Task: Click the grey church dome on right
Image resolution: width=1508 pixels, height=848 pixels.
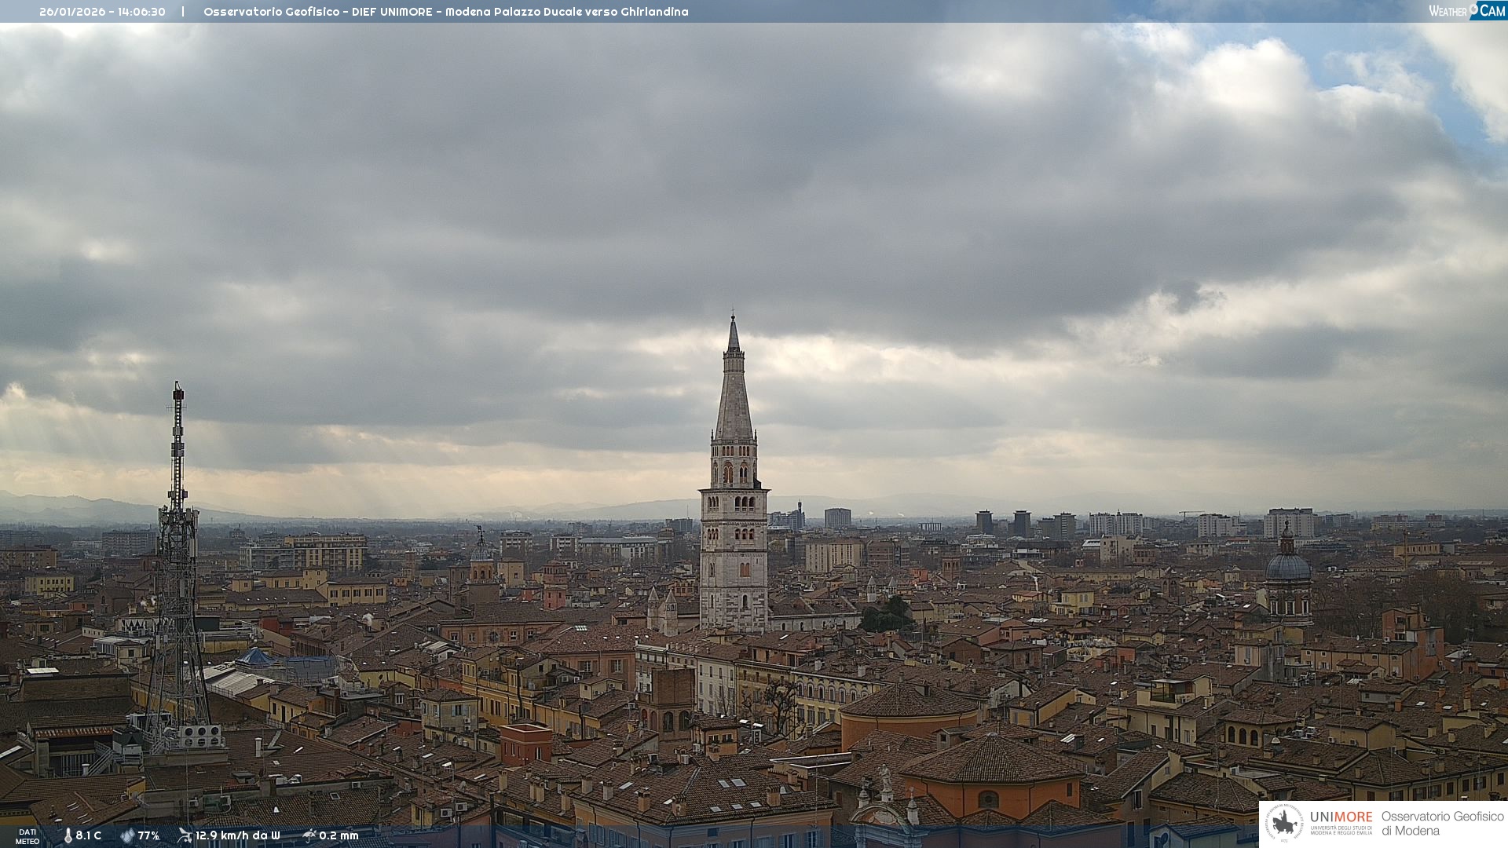Action: (x=1288, y=567)
